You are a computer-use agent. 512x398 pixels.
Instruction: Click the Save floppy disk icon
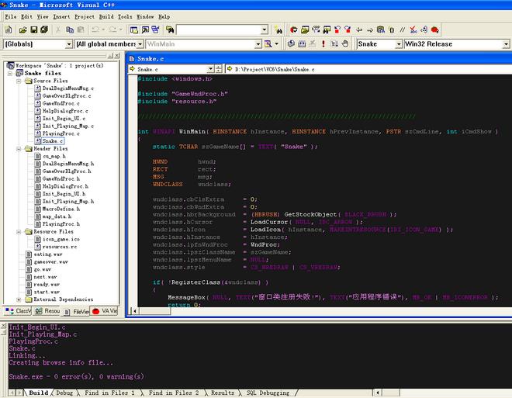[33, 29]
